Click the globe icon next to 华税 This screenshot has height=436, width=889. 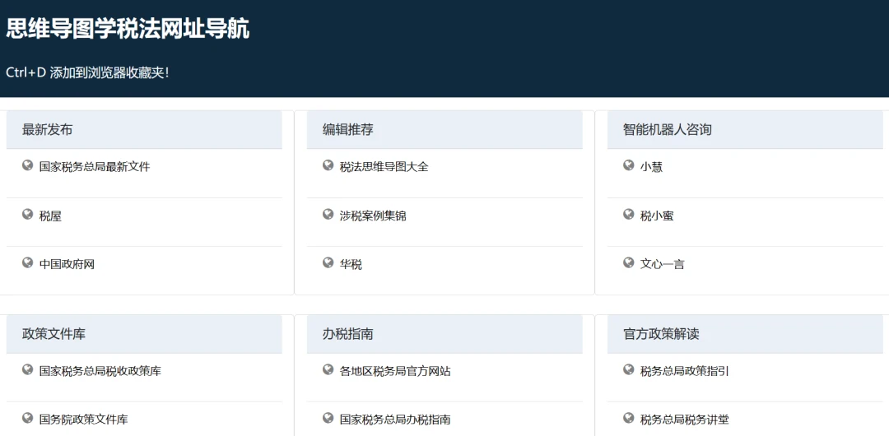coord(328,262)
